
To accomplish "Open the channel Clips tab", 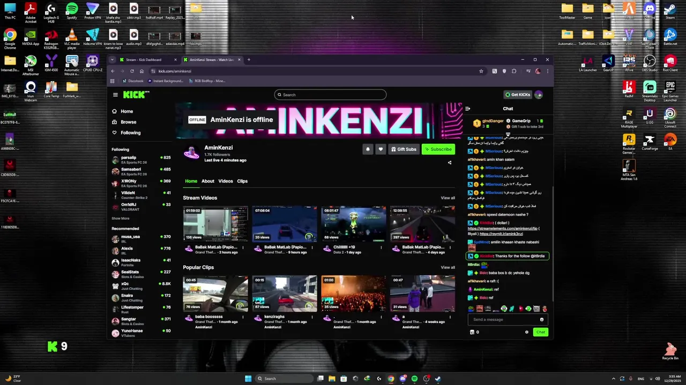I will (242, 181).
